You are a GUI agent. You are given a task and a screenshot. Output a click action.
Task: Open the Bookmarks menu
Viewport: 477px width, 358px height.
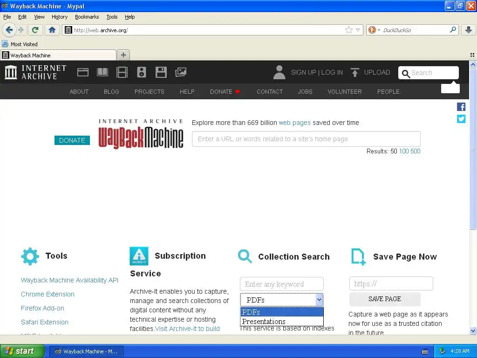click(x=87, y=17)
